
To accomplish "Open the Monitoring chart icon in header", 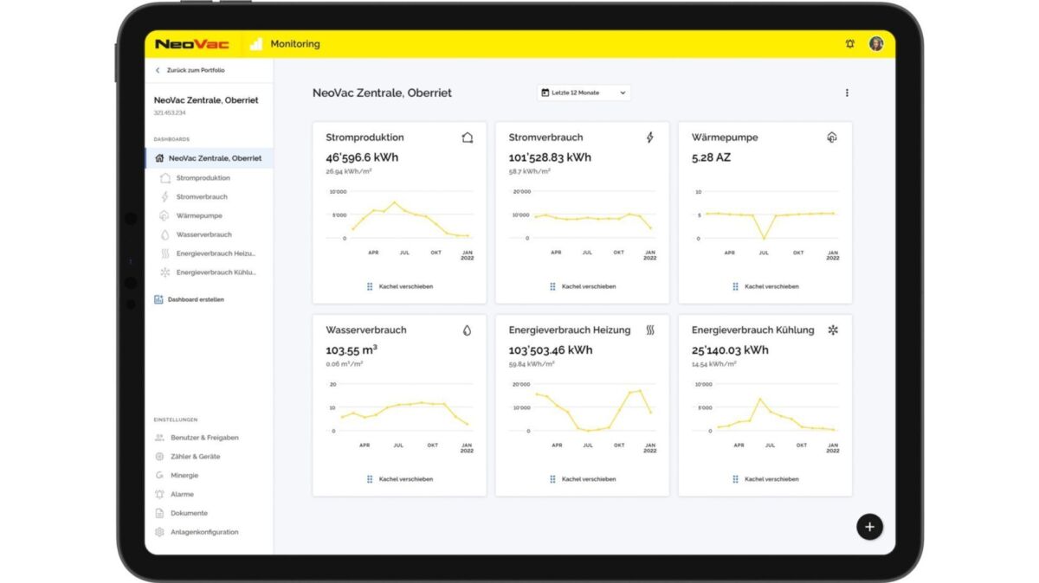I will point(255,44).
